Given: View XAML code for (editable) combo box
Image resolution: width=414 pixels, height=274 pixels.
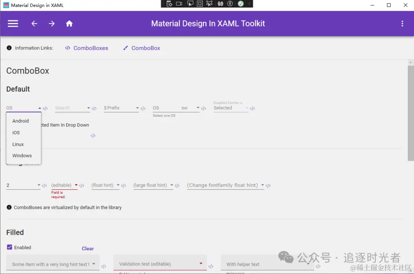Looking at the screenshot, I should tap(82, 185).
